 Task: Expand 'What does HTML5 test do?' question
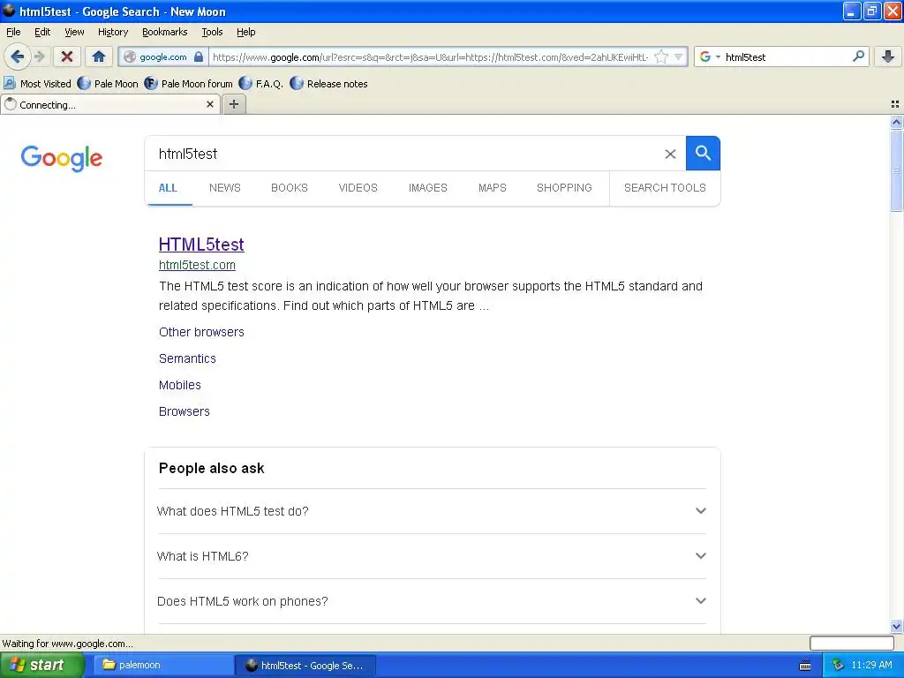[431, 511]
